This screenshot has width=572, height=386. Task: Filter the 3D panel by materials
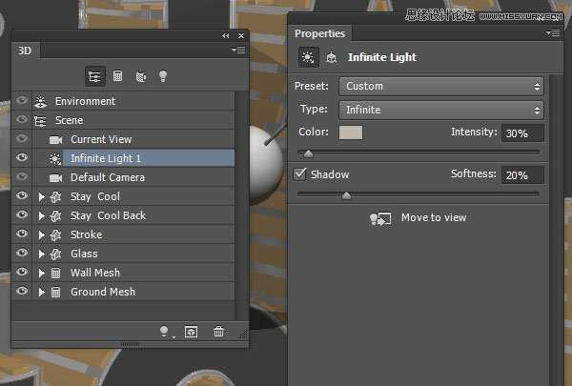pyautogui.click(x=140, y=75)
